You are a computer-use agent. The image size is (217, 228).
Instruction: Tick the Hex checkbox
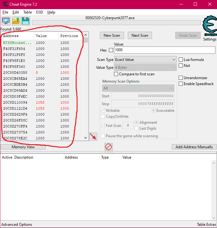tap(111, 50)
